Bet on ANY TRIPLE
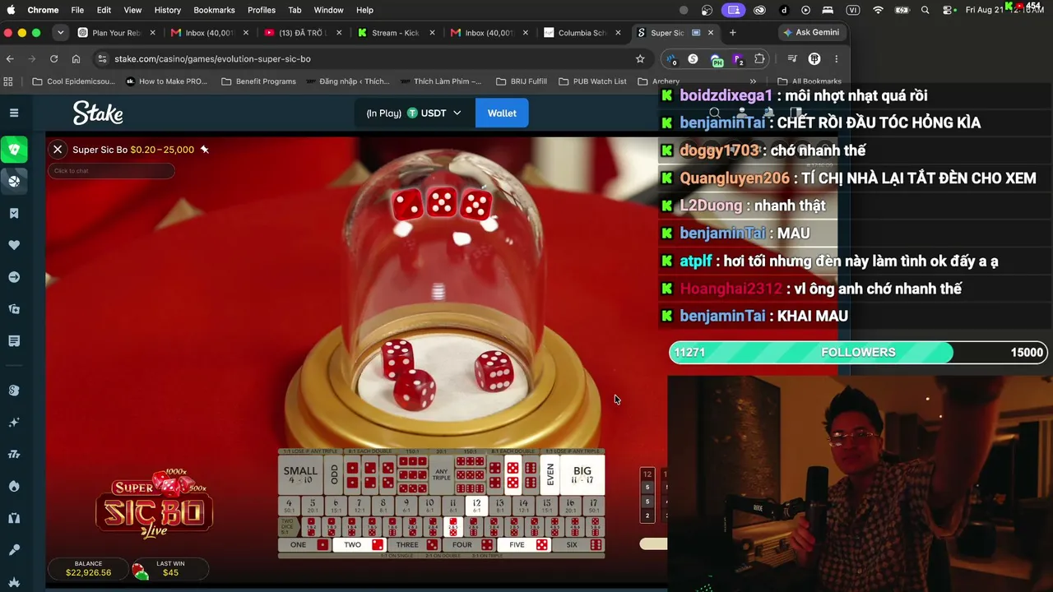The width and height of the screenshot is (1053, 592). click(x=441, y=475)
